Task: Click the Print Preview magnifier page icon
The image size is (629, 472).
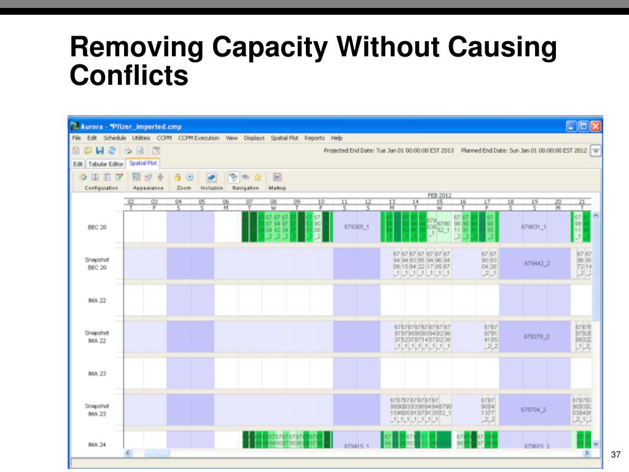Action: [x=140, y=151]
